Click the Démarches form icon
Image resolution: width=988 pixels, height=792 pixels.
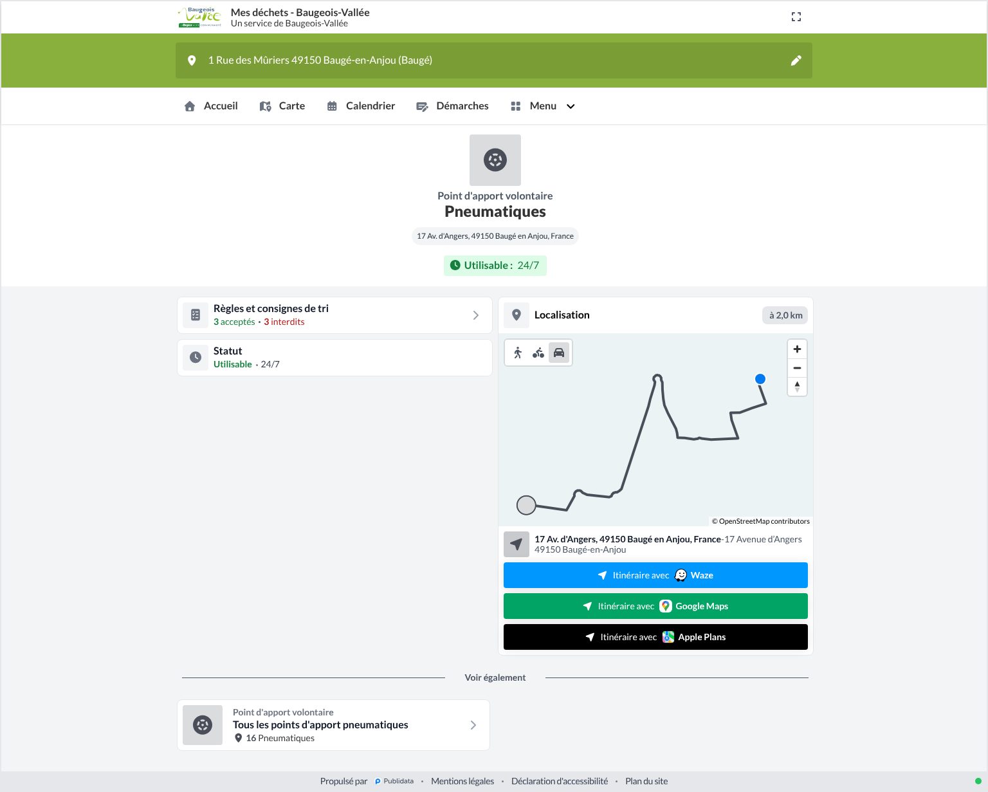coord(422,106)
